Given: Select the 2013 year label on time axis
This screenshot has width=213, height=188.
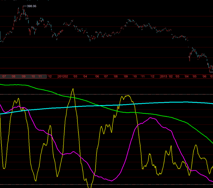Looking at the screenshot, I should [164, 76].
